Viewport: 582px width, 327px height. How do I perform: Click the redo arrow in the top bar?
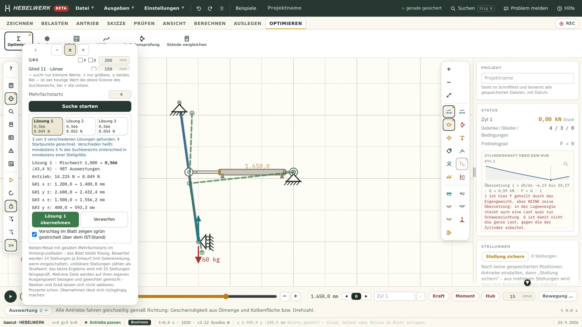click(210, 8)
